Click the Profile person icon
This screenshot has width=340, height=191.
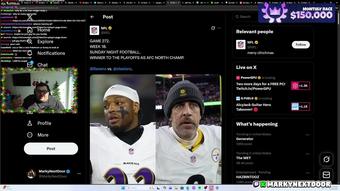30,123
